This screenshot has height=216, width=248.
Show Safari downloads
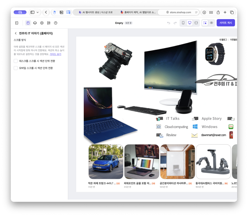pyautogui.click(x=204, y=12)
